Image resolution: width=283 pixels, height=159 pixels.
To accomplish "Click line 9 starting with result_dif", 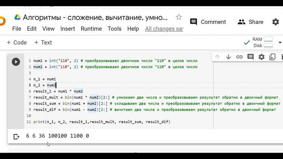I will [155, 110].
